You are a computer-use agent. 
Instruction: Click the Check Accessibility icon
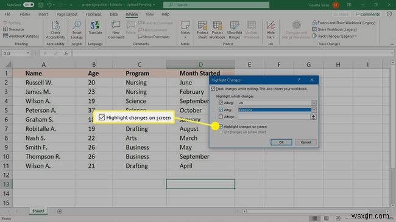click(55, 30)
